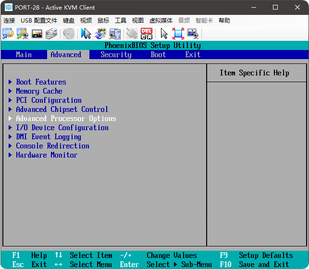
Task: Click the blue arrow mouse sync icon
Action: click(86, 34)
